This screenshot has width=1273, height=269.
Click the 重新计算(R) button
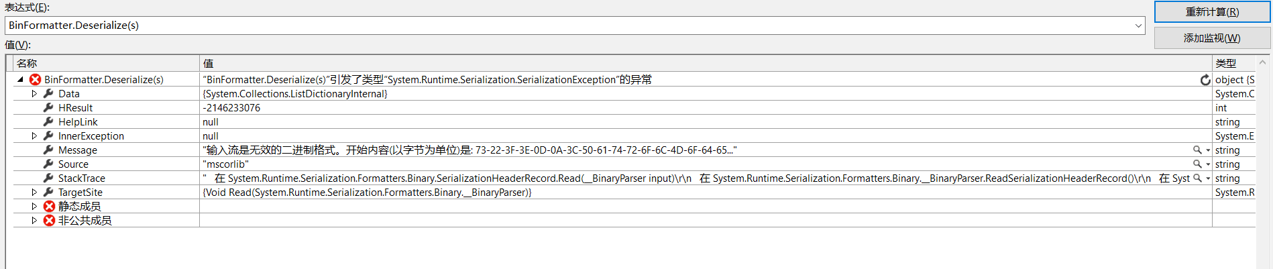coord(1212,12)
